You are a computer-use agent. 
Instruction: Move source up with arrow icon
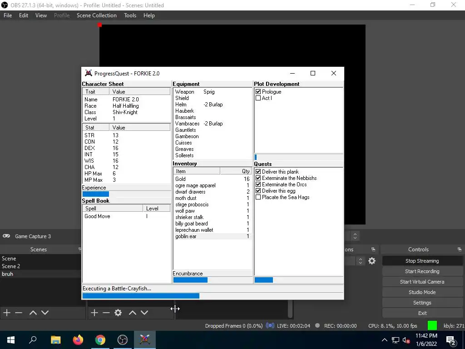(132, 313)
